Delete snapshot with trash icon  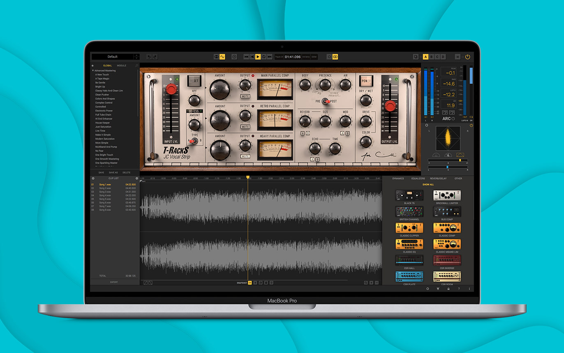pyautogui.click(x=271, y=283)
